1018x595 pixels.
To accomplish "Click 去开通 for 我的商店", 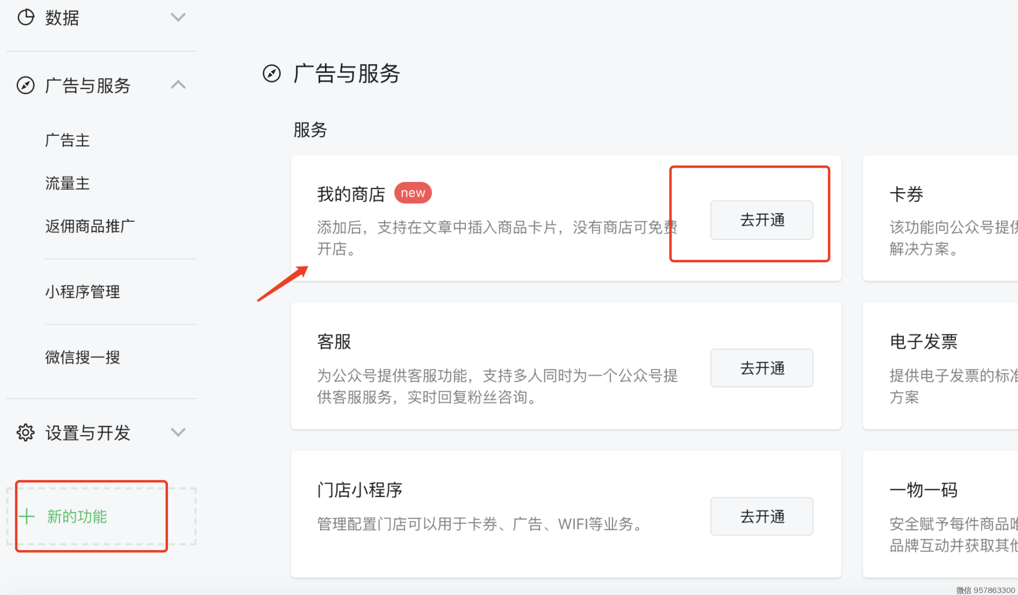I will (x=762, y=220).
